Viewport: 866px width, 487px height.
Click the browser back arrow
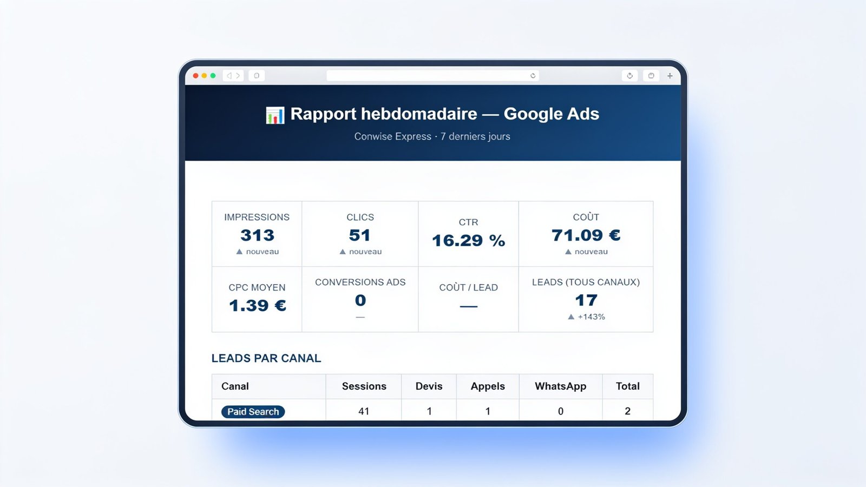[229, 76]
